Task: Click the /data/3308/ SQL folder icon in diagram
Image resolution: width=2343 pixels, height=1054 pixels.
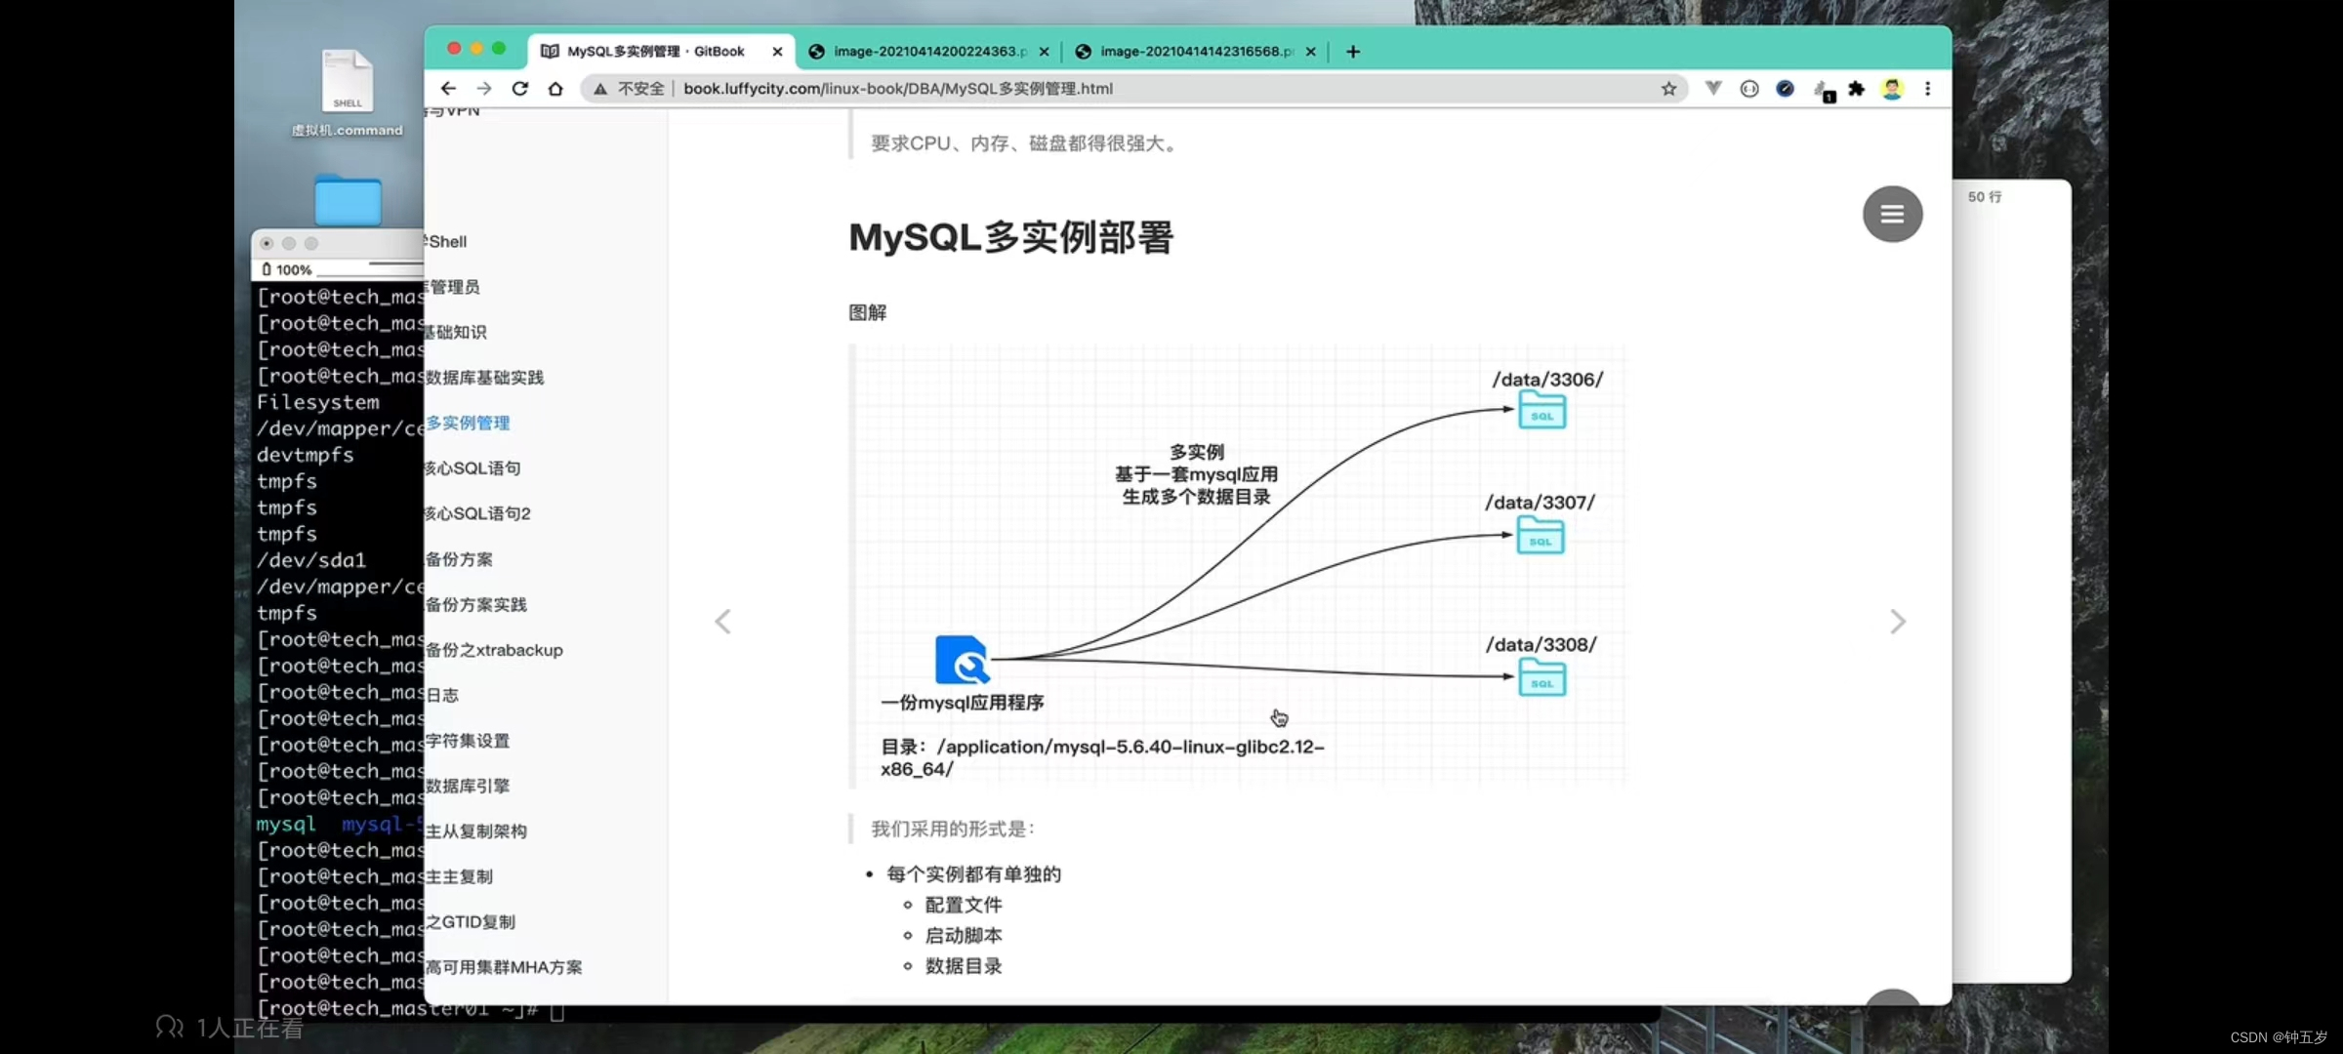Action: tap(1542, 677)
